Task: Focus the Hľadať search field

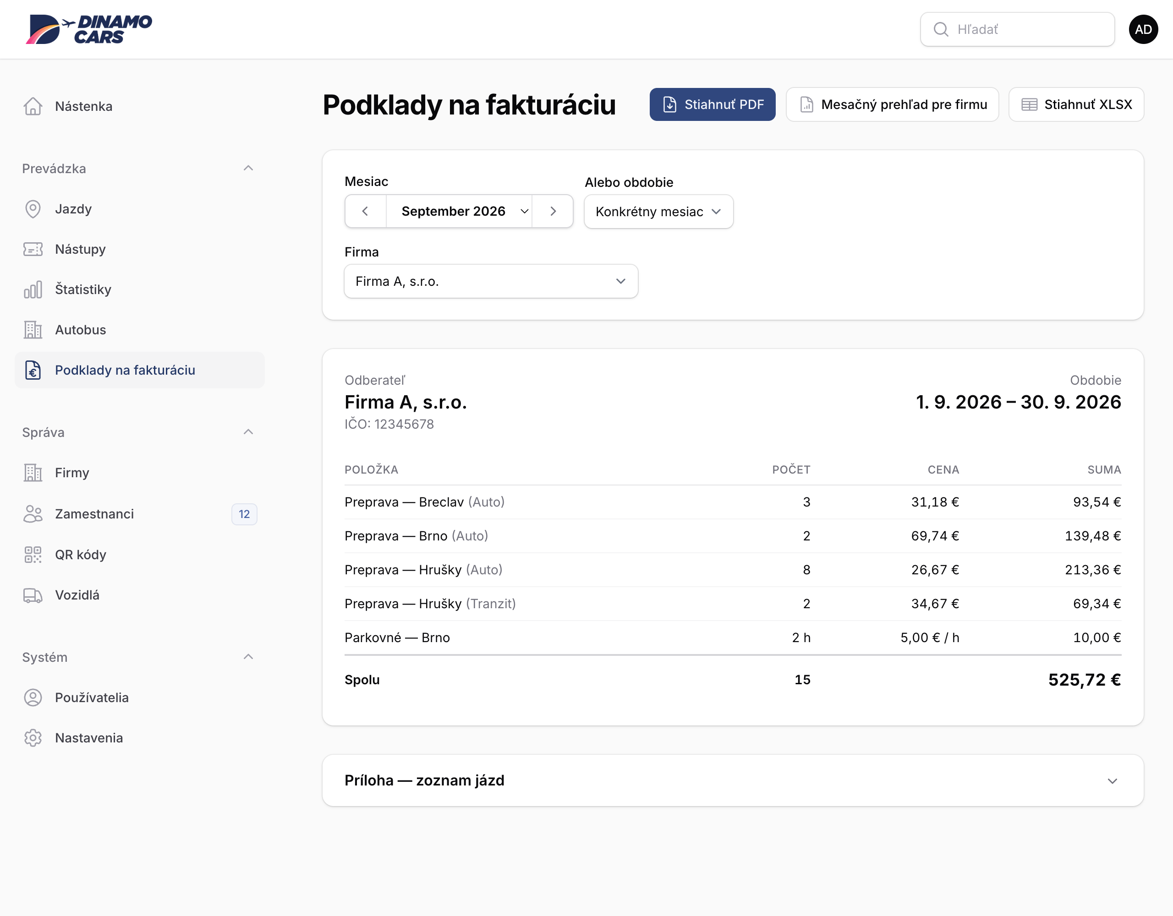Action: pyautogui.click(x=1017, y=29)
